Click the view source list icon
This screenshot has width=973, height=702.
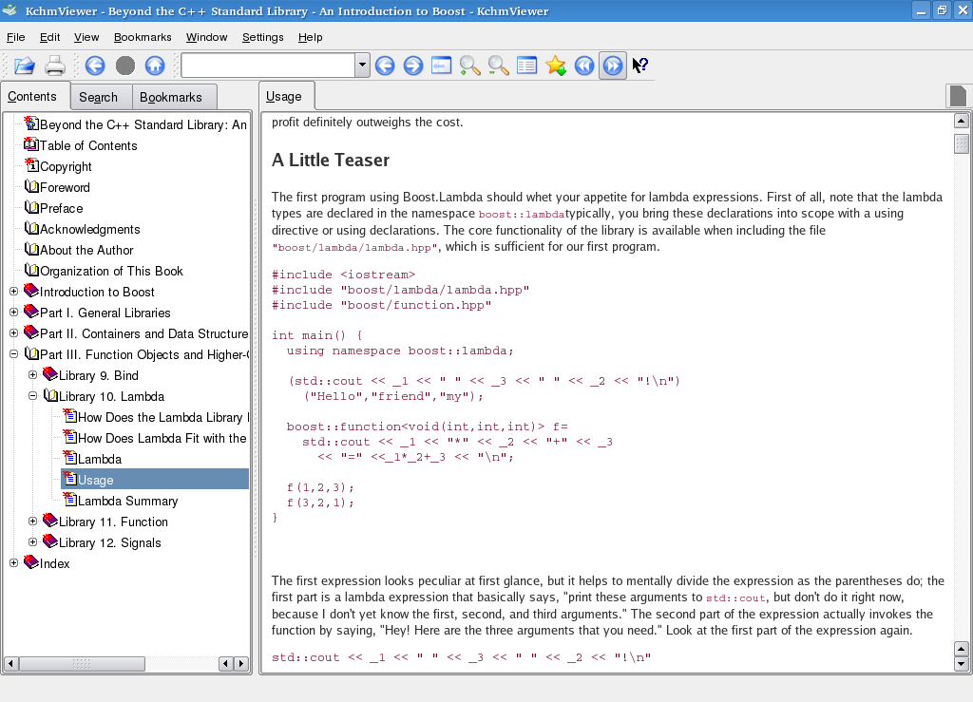point(526,66)
